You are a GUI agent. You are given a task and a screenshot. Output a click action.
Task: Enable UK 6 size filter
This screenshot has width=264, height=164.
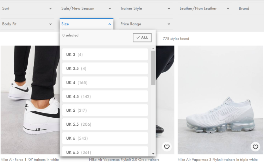(105, 138)
